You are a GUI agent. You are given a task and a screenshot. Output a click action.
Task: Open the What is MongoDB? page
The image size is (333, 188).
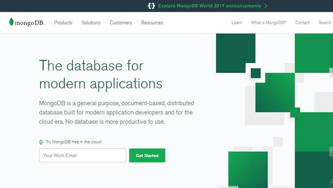269,23
